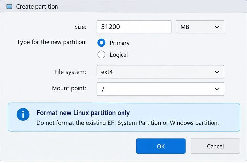Click the 'File system:' label
Screen dimensions: 247x163
70,72
